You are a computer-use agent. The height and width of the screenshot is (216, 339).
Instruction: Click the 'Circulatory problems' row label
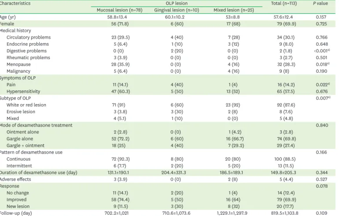29,37
